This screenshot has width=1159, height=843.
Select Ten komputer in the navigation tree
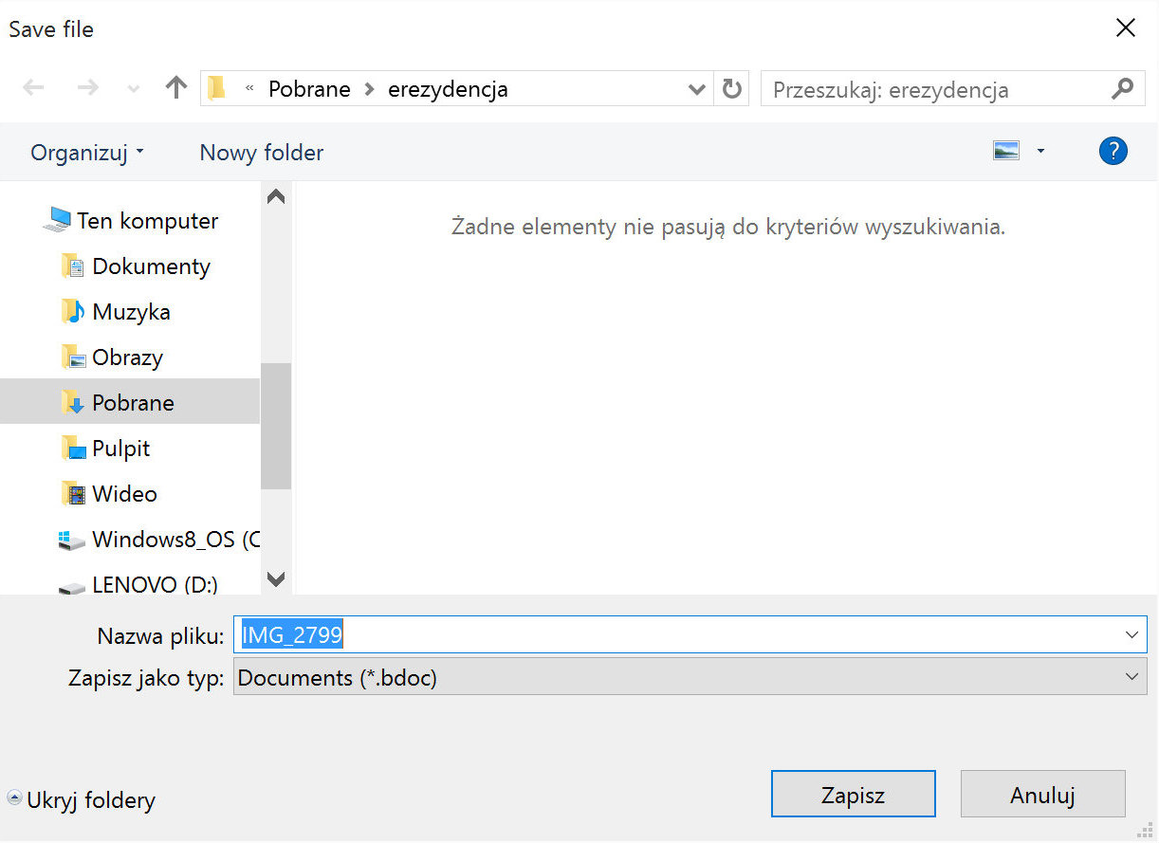click(147, 221)
